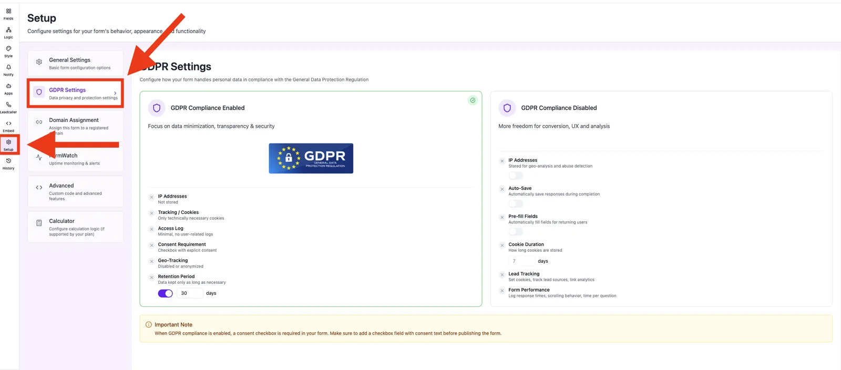Toggle the Pre-fill Fields switch
Screen dimensions: 841x370
516,232
